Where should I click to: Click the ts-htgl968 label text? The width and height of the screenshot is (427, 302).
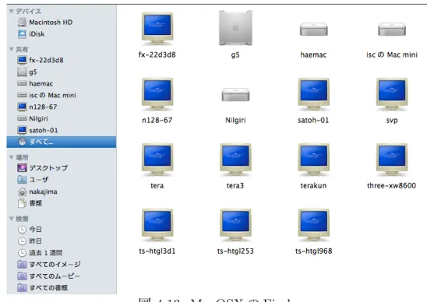click(x=314, y=251)
